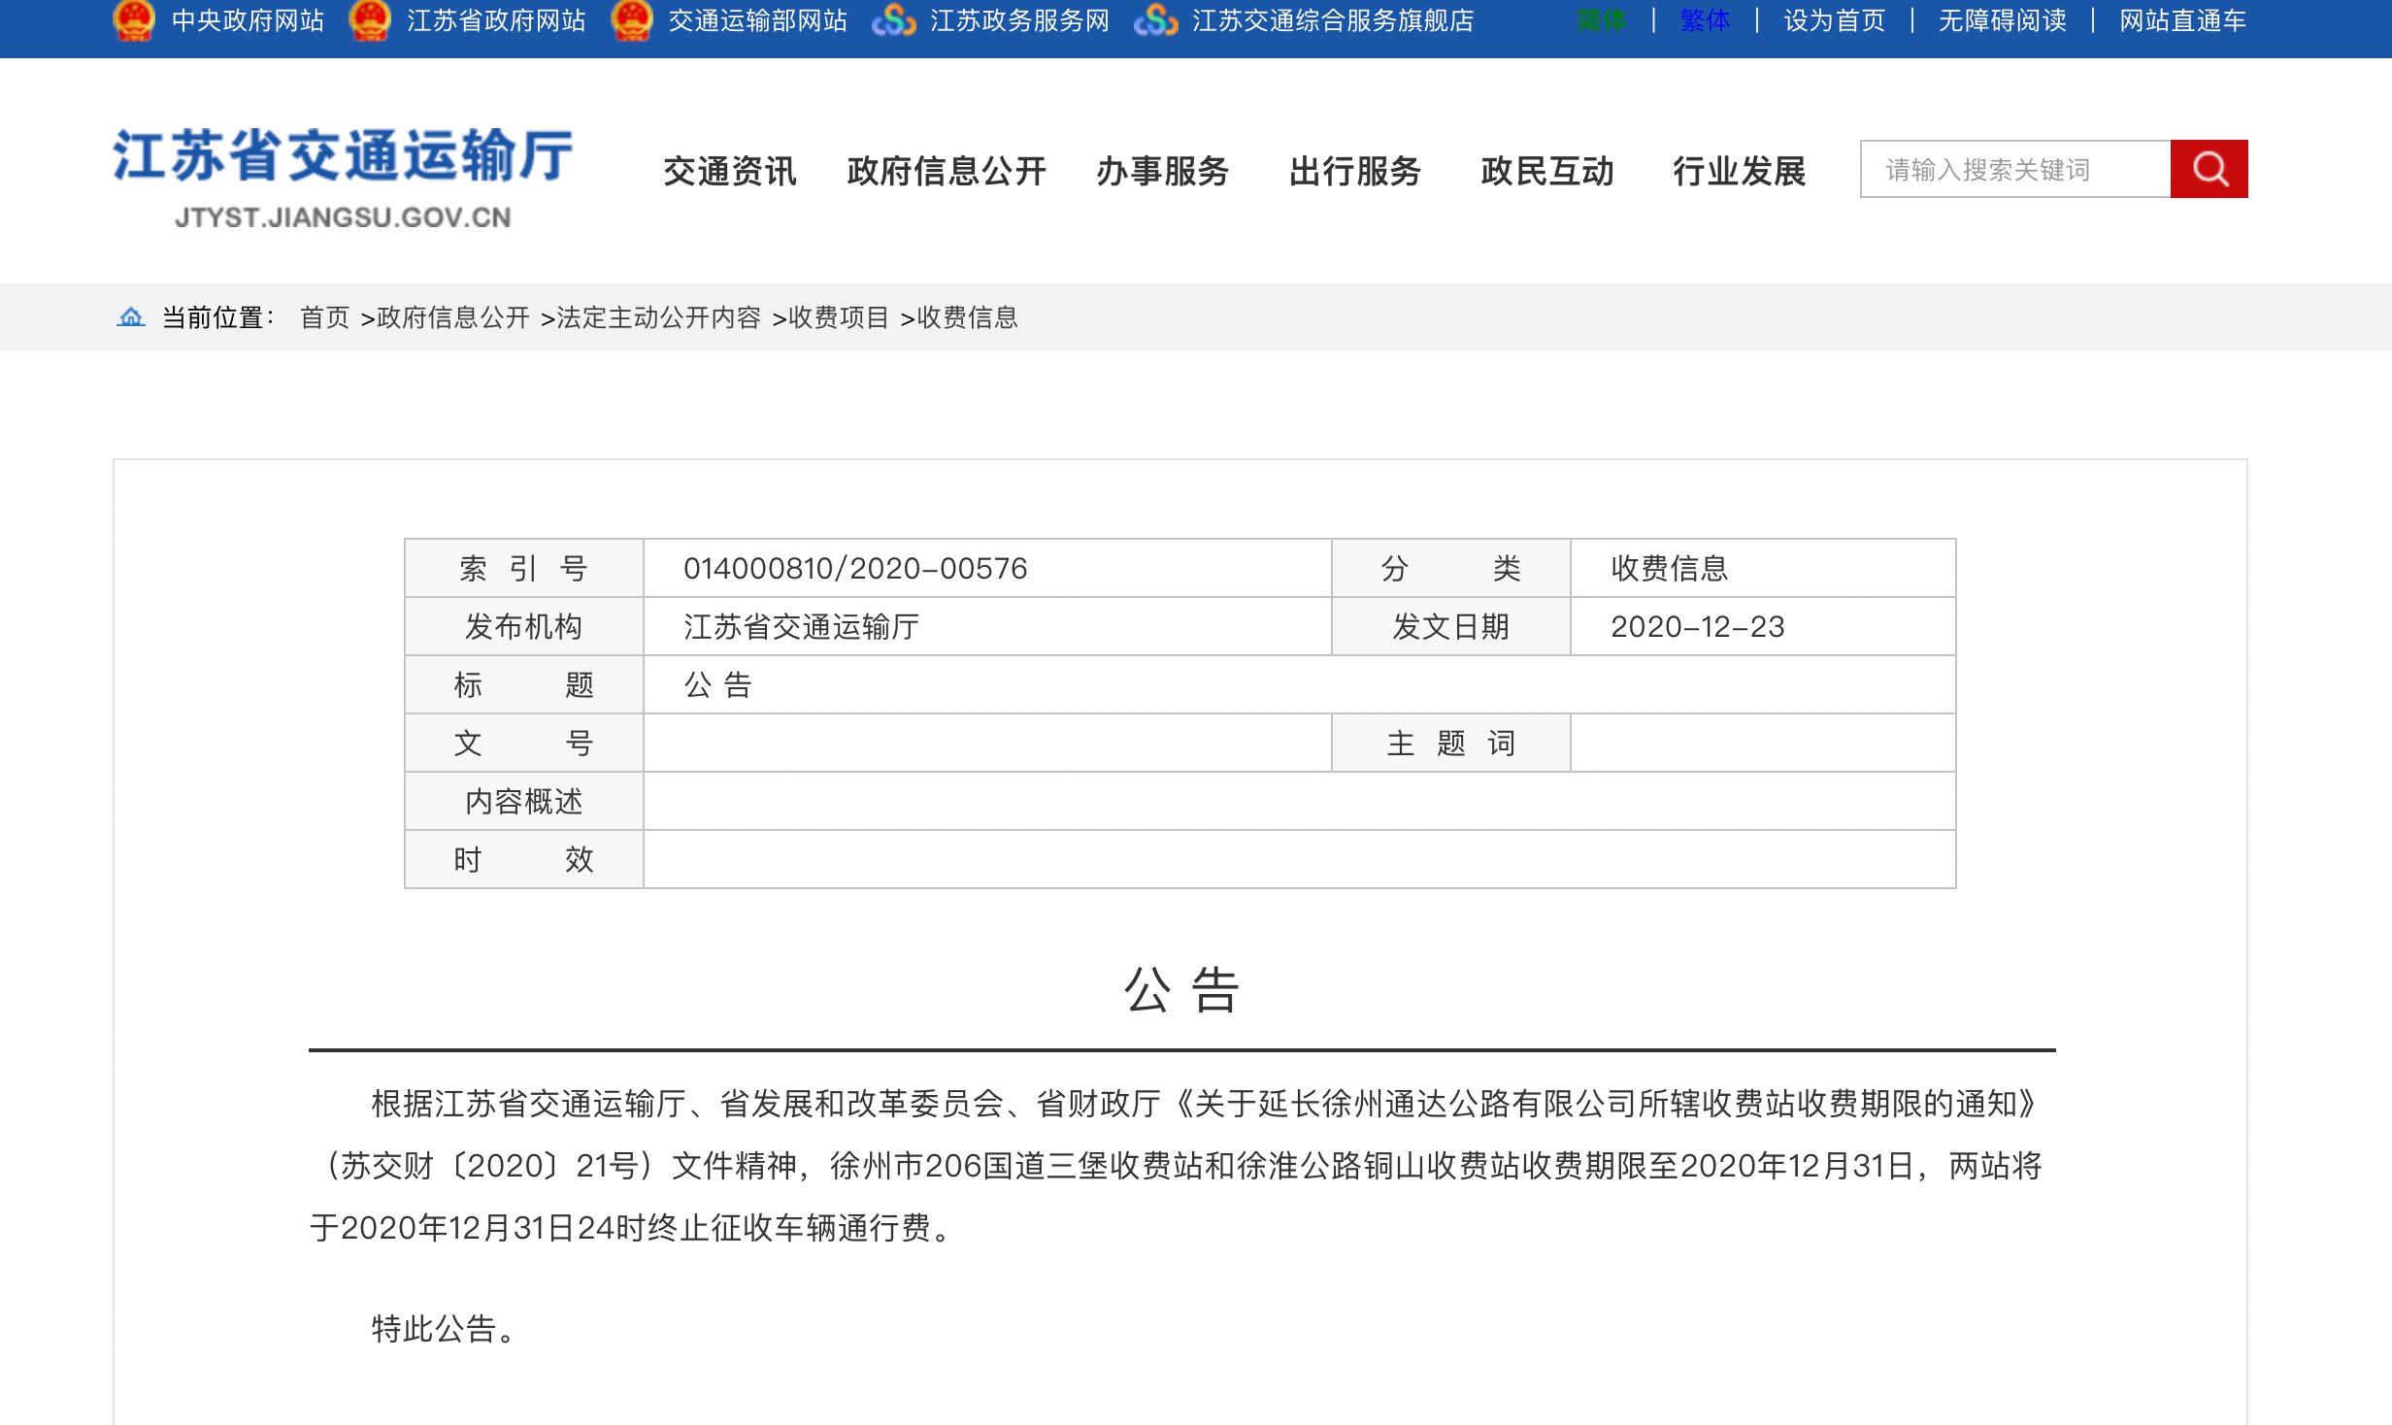Open the 行业发展 navigation menu
Viewport: 2392px width, 1425px height.
tap(1740, 171)
